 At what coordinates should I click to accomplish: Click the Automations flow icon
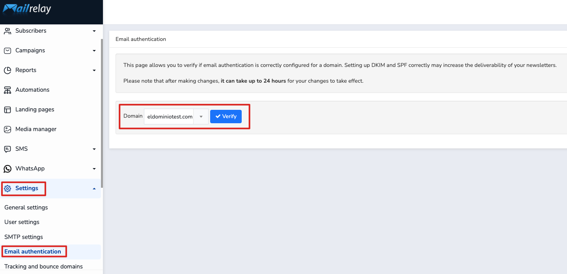7,90
